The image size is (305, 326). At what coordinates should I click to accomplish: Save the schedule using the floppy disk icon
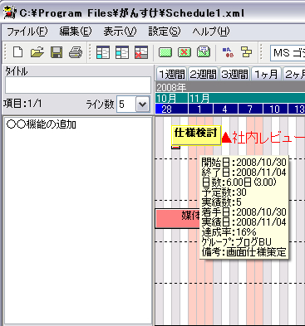click(57, 52)
